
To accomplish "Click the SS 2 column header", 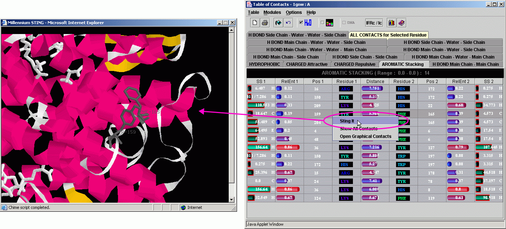I will coord(489,81).
